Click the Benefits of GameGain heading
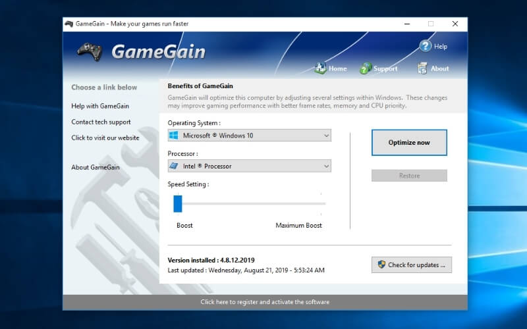This screenshot has width=527, height=329. point(200,86)
